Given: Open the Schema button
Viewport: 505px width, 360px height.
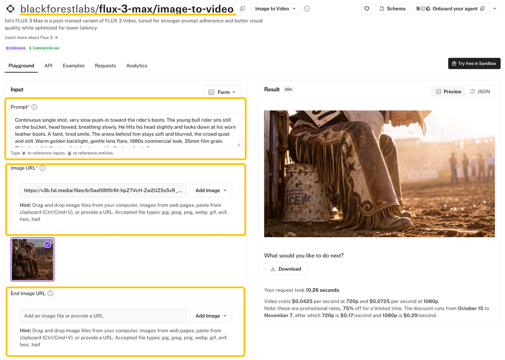Looking at the screenshot, I should 393,9.
